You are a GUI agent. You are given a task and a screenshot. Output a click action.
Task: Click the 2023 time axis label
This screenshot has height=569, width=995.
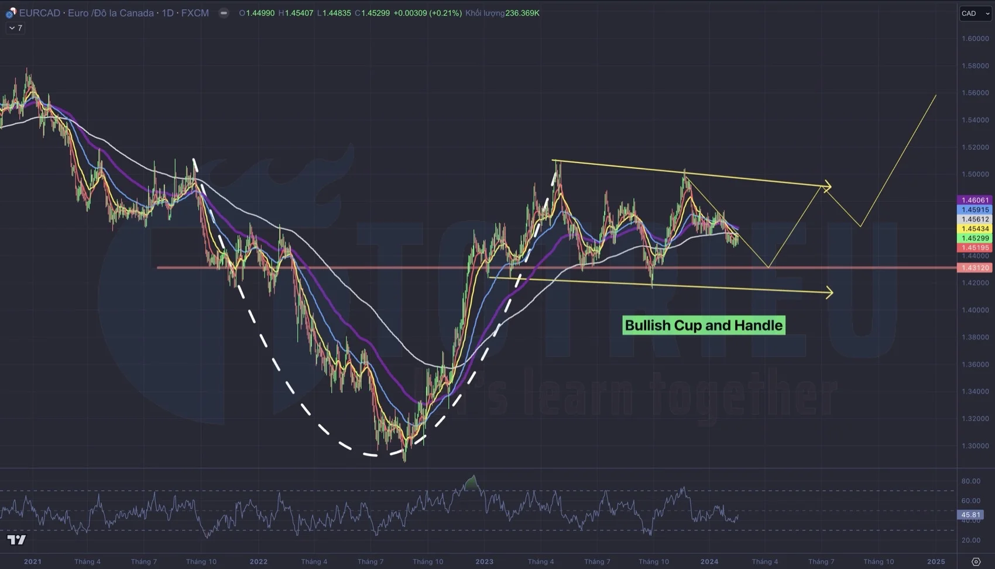(x=484, y=561)
